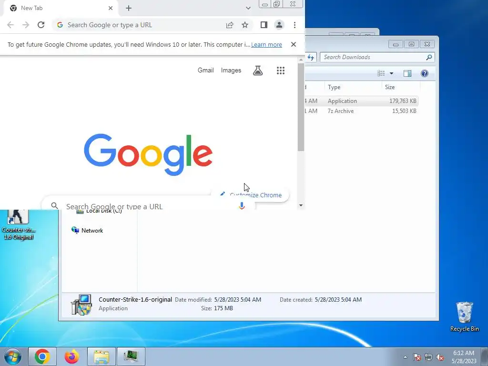Screen dimensions: 488x366
Task: Sort Explorer files by Type column
Action: coord(353,87)
